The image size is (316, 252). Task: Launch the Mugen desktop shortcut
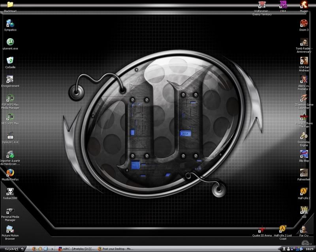point(304,7)
